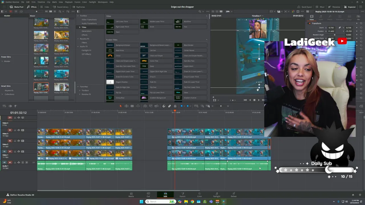Open the Timeline 1 name dropdown
The height and width of the screenshot is (205, 365).
(257, 16)
